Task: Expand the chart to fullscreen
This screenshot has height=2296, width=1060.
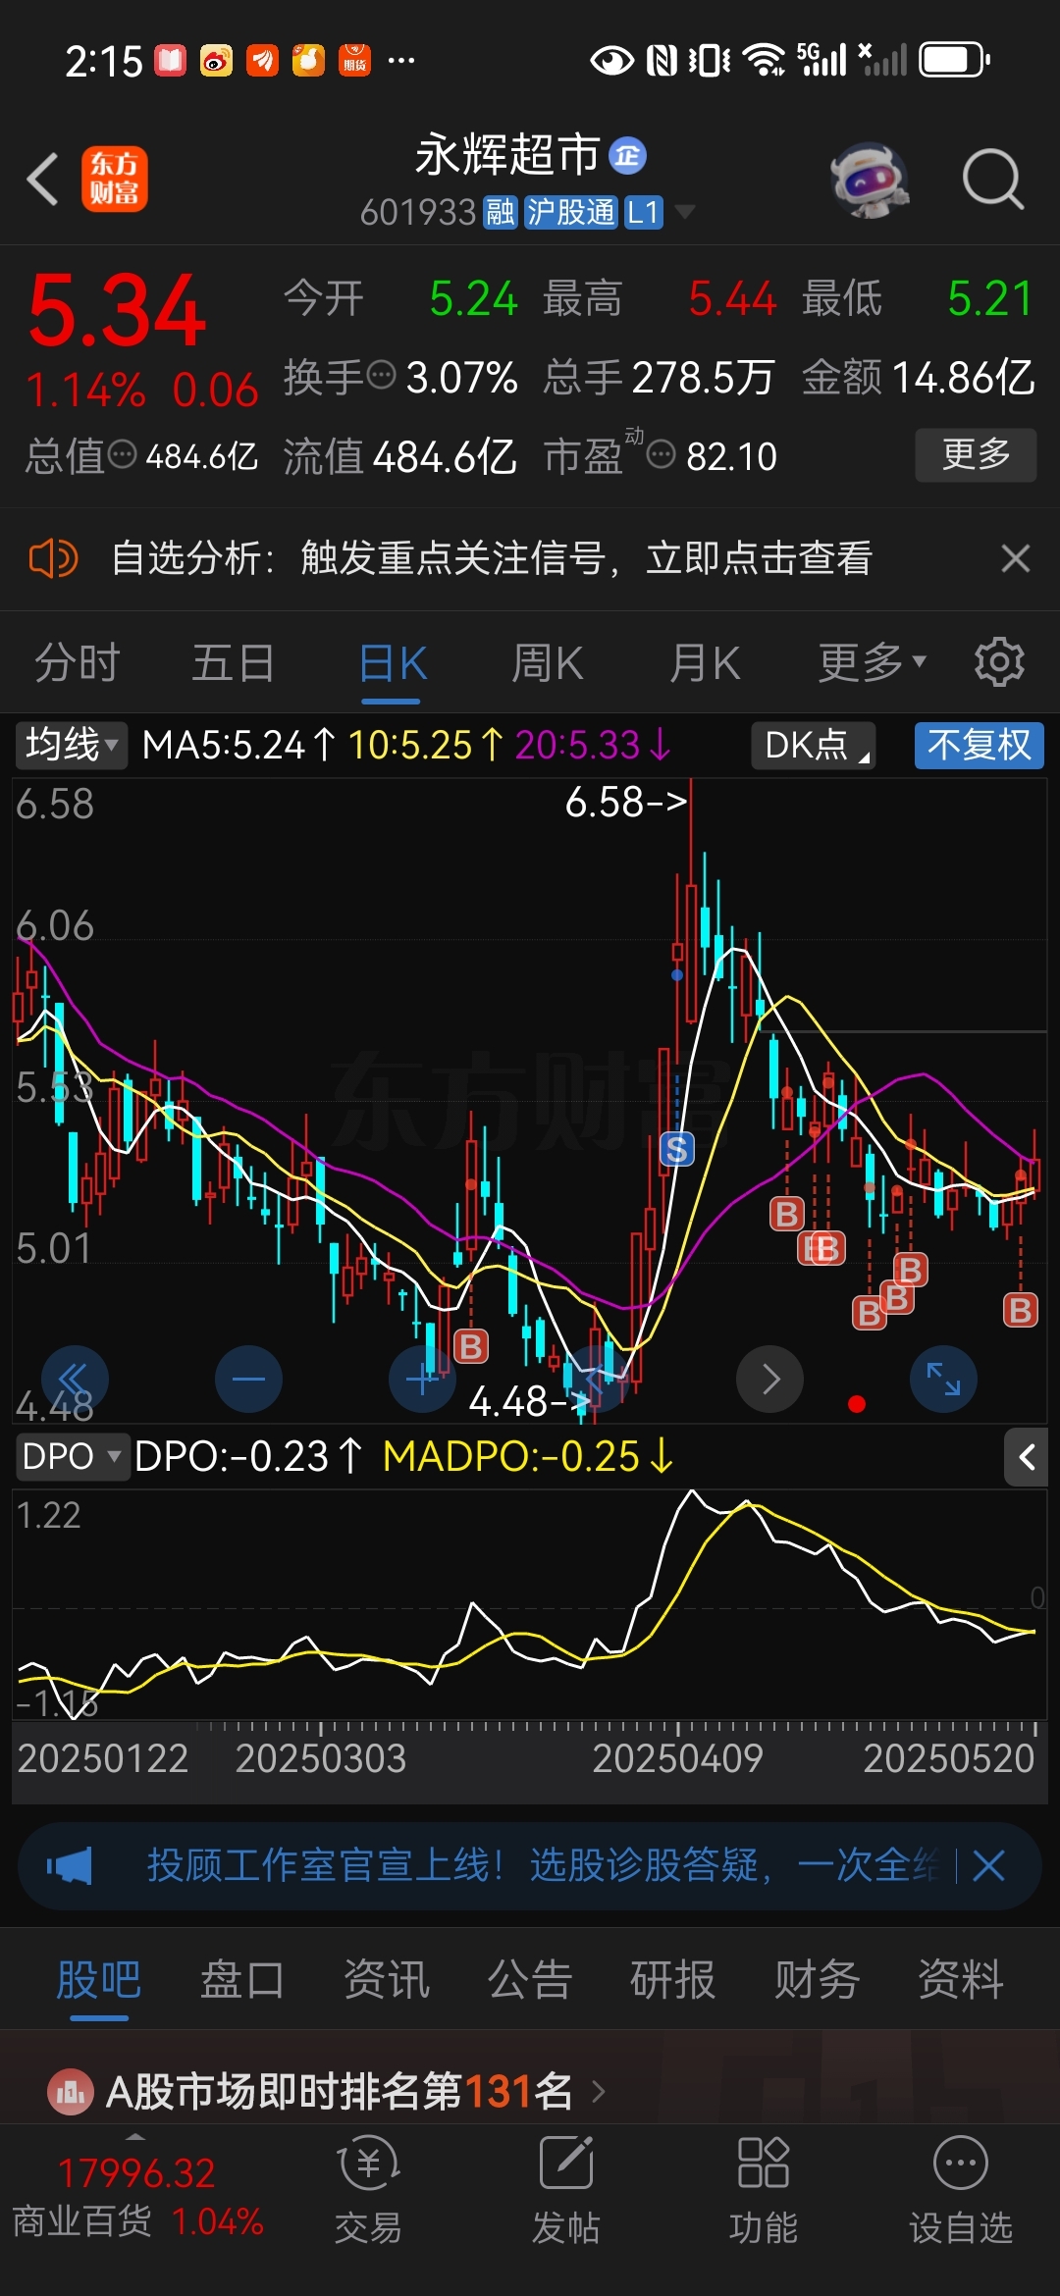Action: pyautogui.click(x=943, y=1379)
